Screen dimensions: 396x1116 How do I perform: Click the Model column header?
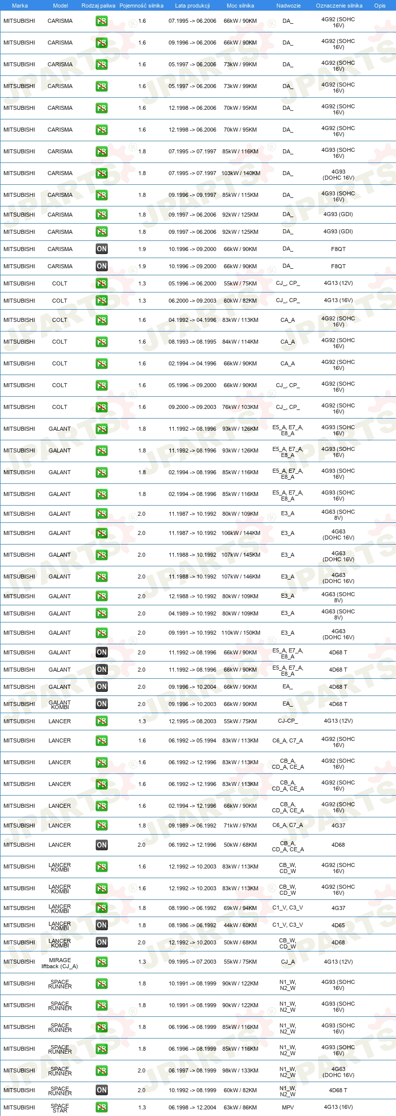pyautogui.click(x=60, y=6)
